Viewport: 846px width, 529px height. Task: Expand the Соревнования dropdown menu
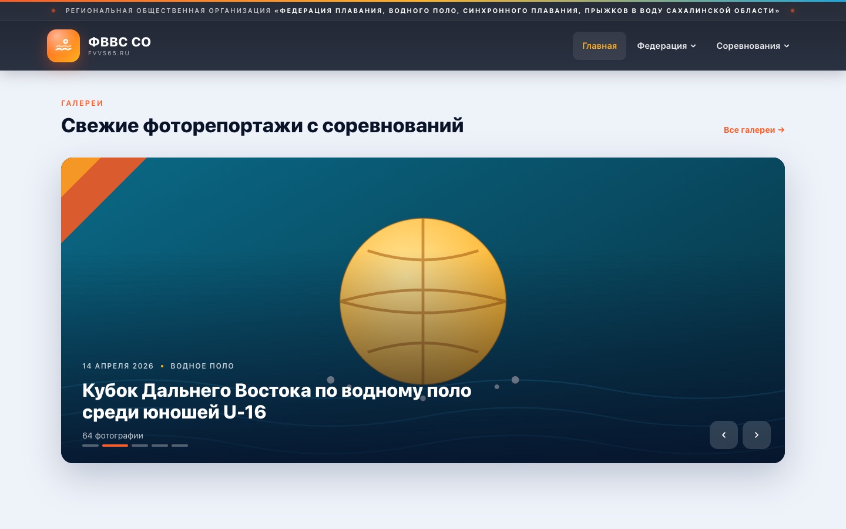753,46
